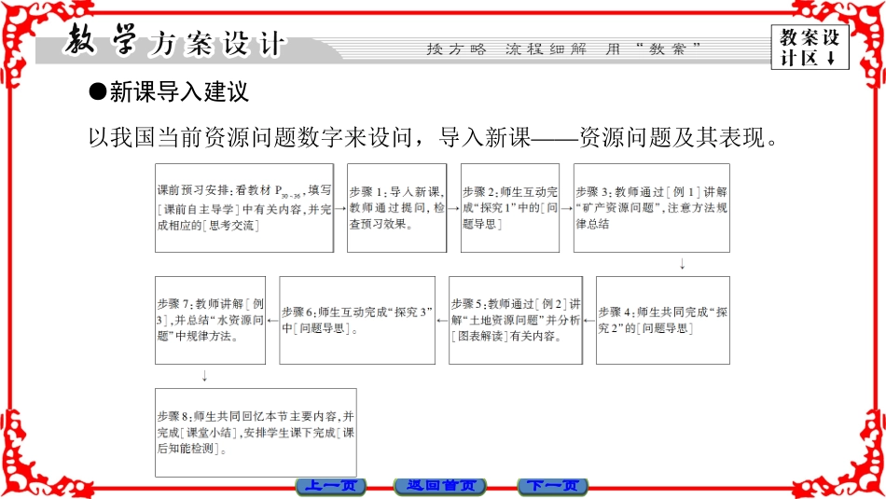Image resolution: width=886 pixels, height=499 pixels.
Task: Select sentence 以我国当前资源问题数字来设问
Action: (x=250, y=137)
